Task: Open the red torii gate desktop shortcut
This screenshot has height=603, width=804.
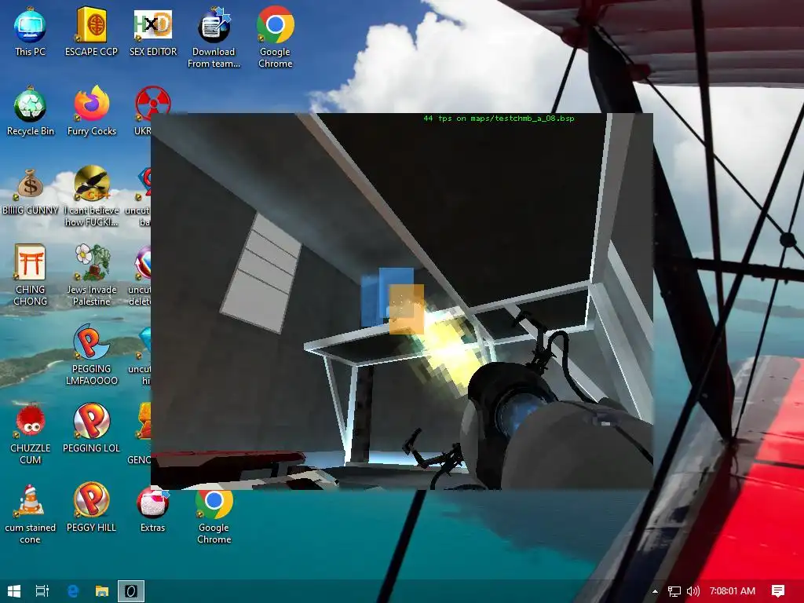Action: tap(30, 276)
